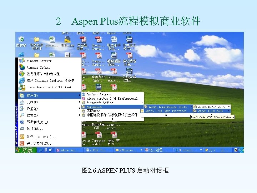Open the yellow folder icon beside Recycle Bin

[x=36, y=43]
